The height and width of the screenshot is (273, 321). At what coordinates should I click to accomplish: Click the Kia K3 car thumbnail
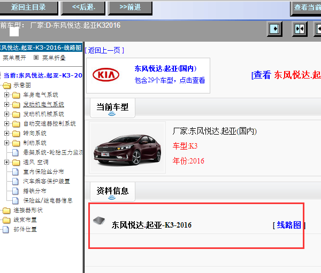[127, 147]
